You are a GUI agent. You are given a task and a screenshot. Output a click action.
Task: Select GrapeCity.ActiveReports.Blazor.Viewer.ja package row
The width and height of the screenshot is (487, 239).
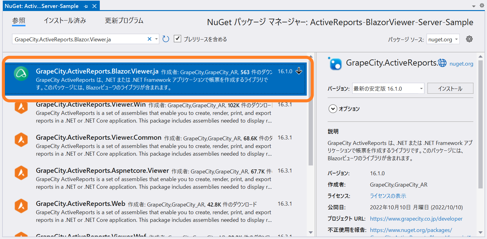point(156,79)
